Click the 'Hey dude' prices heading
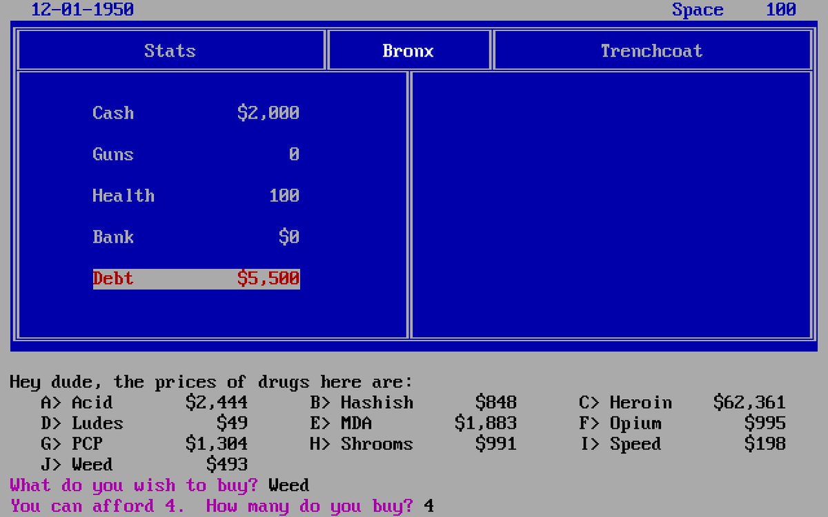828x517 pixels. click(211, 382)
